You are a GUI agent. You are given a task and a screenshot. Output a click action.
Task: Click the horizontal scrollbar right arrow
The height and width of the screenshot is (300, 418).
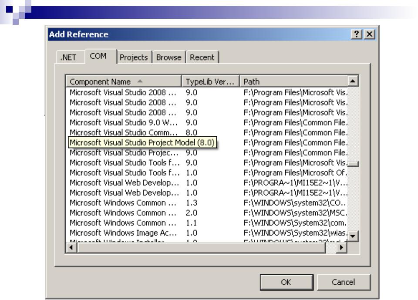341,248
